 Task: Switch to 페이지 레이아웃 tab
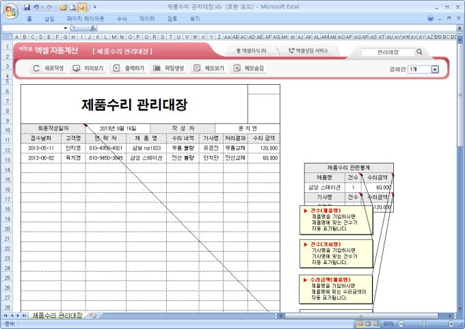coord(85,18)
